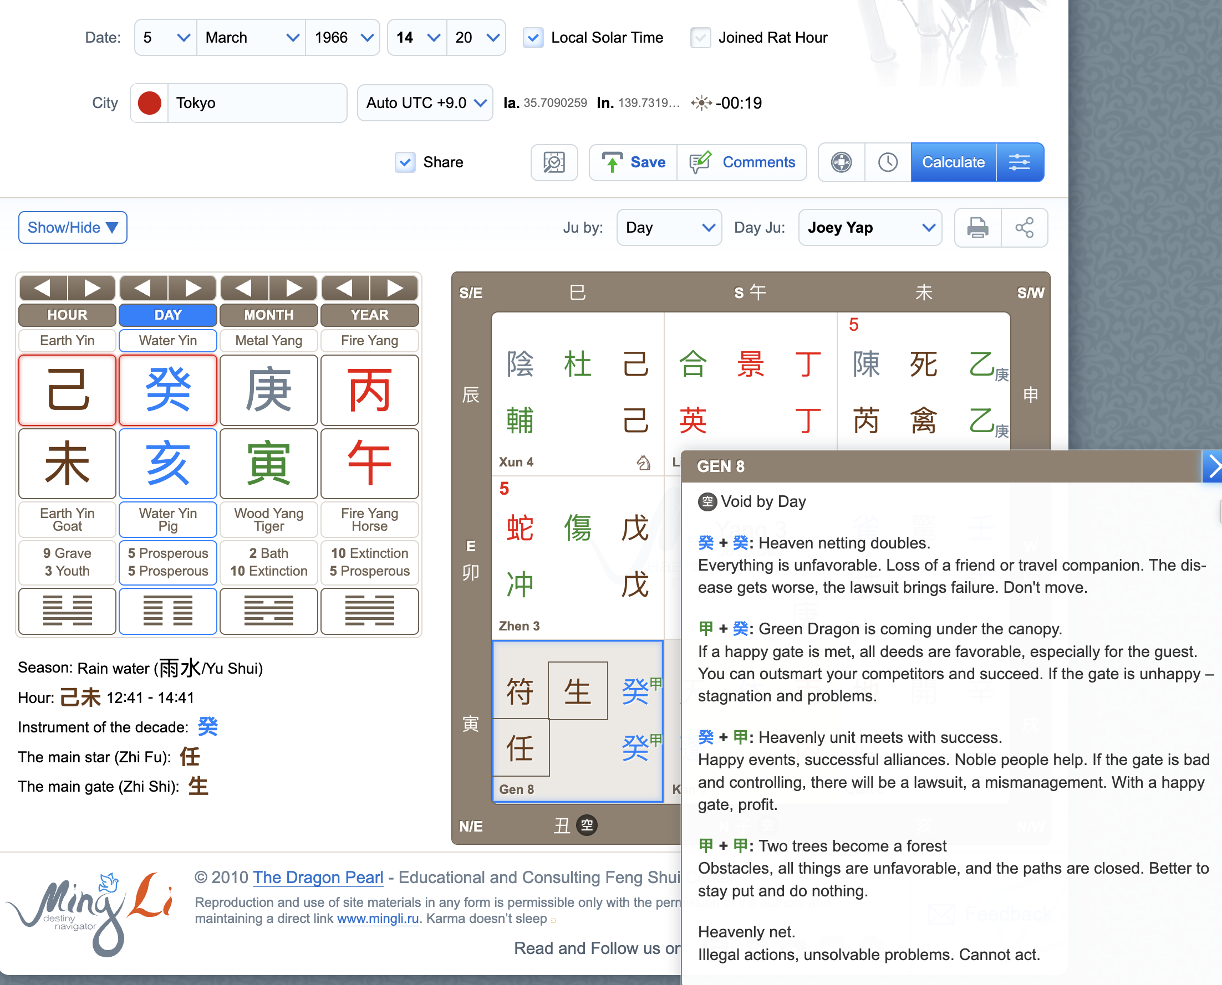Click the Tokyo city input field
The height and width of the screenshot is (985, 1222).
coord(256,102)
